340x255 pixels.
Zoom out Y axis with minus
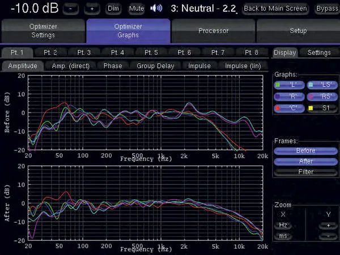(328, 236)
